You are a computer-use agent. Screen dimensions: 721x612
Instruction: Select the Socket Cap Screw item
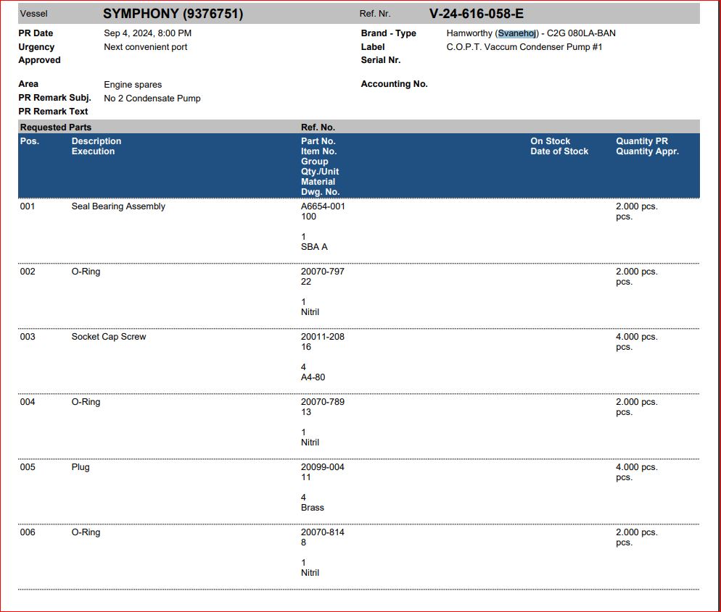pos(108,337)
